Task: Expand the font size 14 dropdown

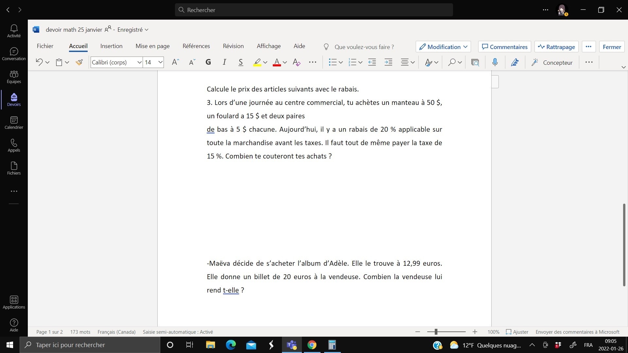Action: point(160,62)
